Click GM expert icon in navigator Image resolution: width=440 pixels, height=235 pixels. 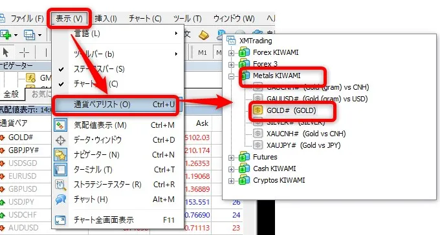(x=30, y=77)
